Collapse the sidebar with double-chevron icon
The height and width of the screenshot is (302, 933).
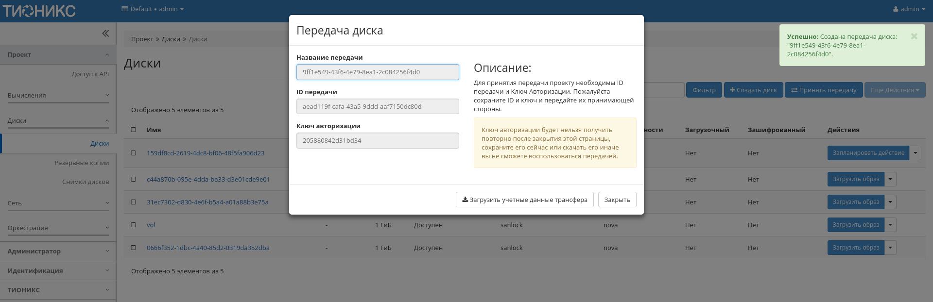click(105, 34)
